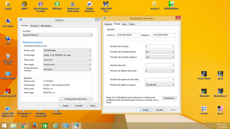This screenshot has height=129, width=230.
Task: Click Cancelar in the Región window
Action: (79, 106)
